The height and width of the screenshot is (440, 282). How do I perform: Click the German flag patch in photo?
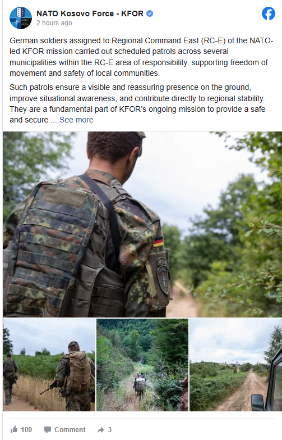pyautogui.click(x=158, y=241)
